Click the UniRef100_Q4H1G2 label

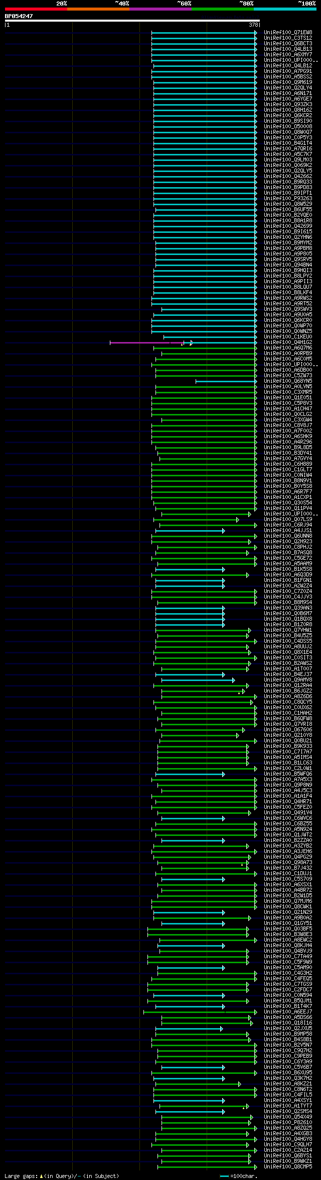(288, 342)
